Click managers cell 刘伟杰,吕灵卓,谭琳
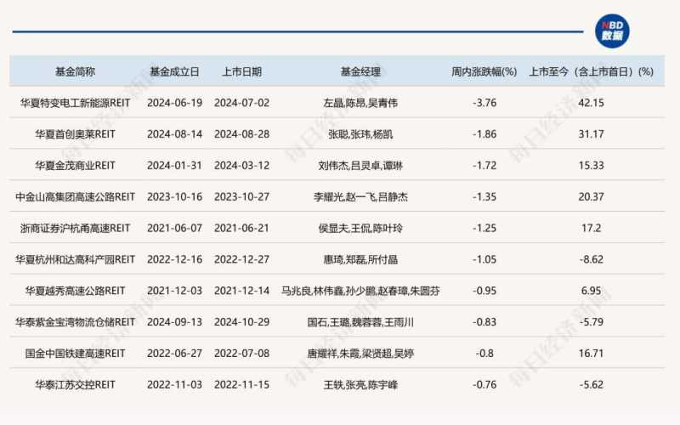The width and height of the screenshot is (680, 425). [x=360, y=165]
